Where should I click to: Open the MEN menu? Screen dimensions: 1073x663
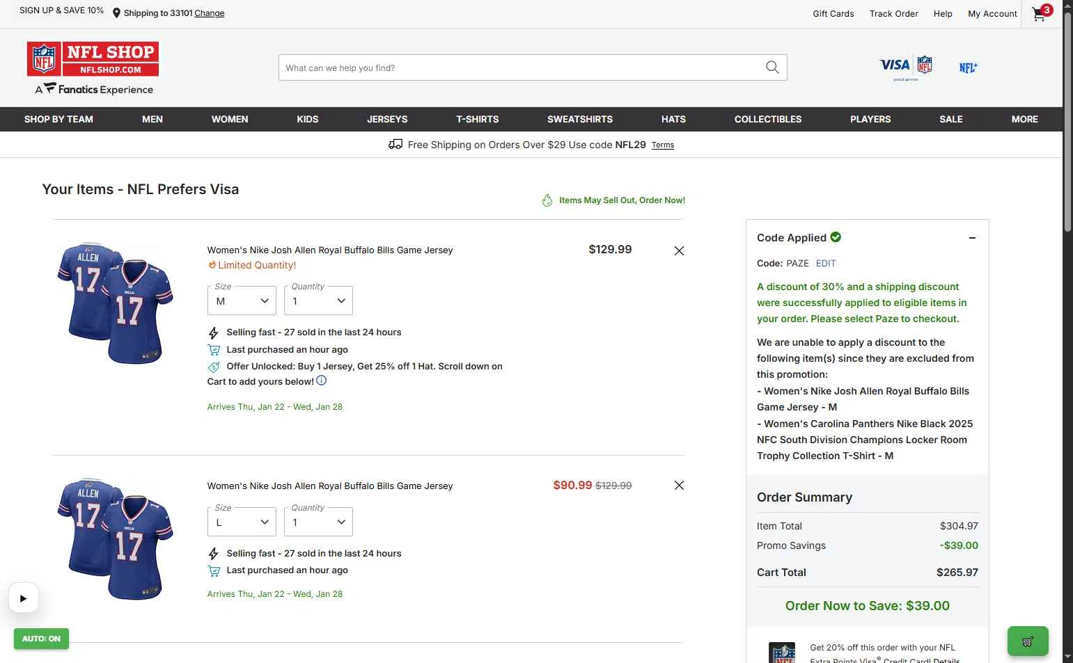(x=152, y=119)
